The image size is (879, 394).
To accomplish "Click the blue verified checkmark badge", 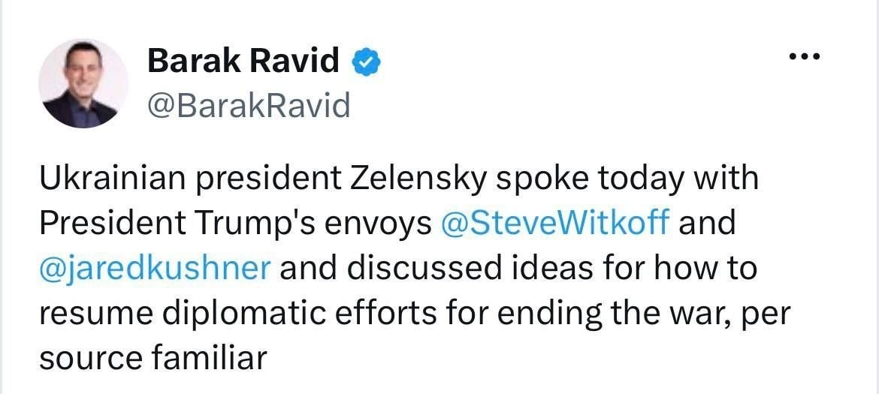I will point(366,62).
